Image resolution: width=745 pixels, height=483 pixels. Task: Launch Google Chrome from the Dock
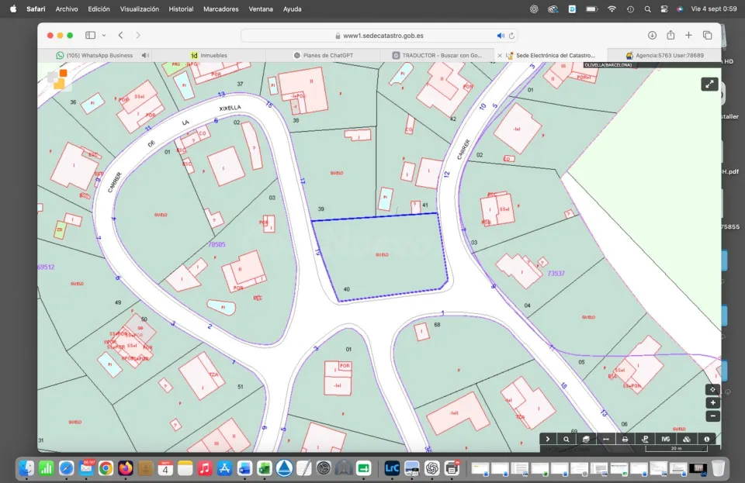click(106, 469)
